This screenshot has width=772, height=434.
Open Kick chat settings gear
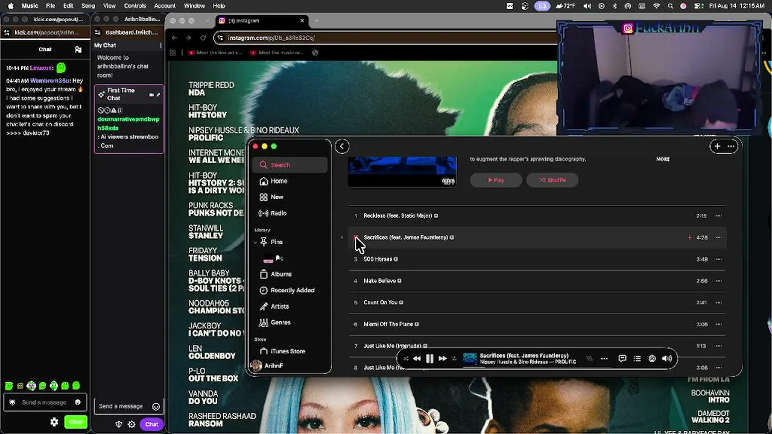point(54,423)
